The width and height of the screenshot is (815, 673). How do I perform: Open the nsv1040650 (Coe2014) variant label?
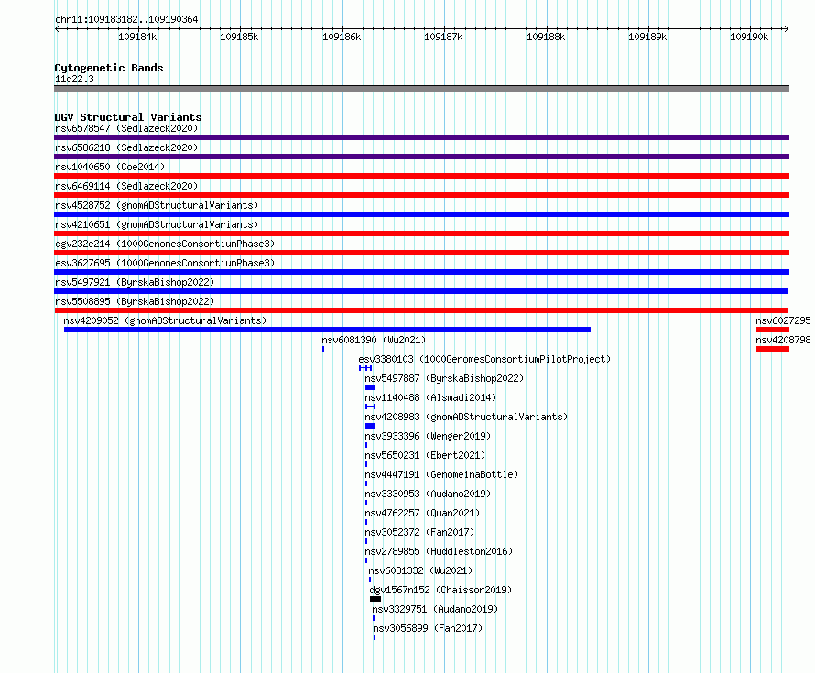click(x=110, y=167)
